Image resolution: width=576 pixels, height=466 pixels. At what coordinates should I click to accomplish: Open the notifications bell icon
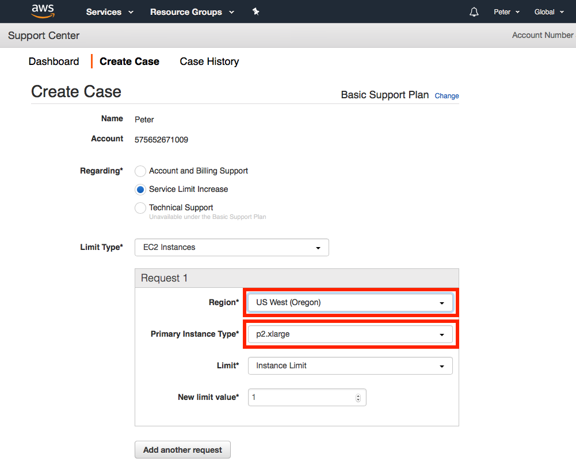[474, 11]
